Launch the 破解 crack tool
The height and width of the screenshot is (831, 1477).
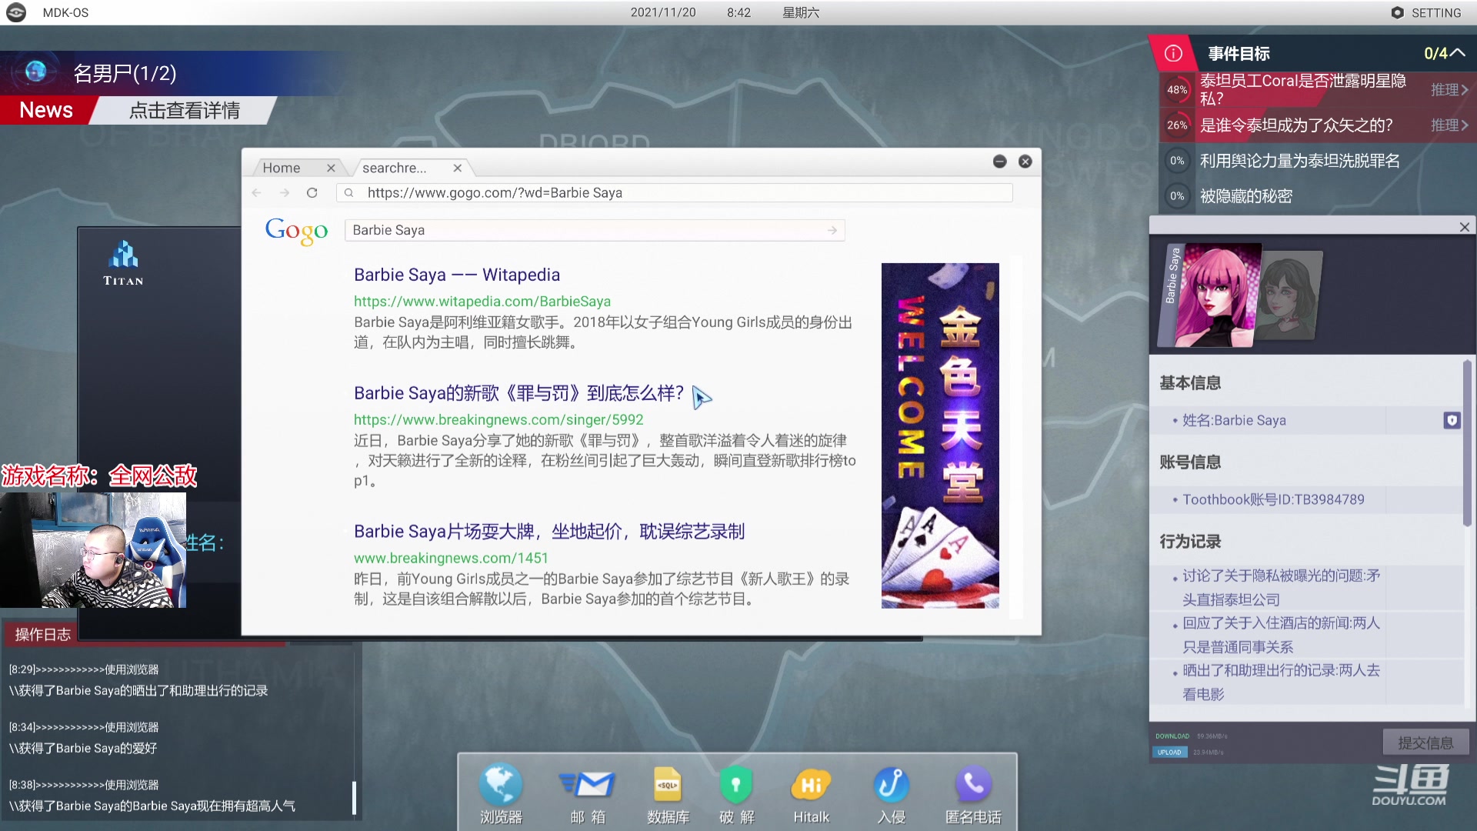click(x=736, y=794)
